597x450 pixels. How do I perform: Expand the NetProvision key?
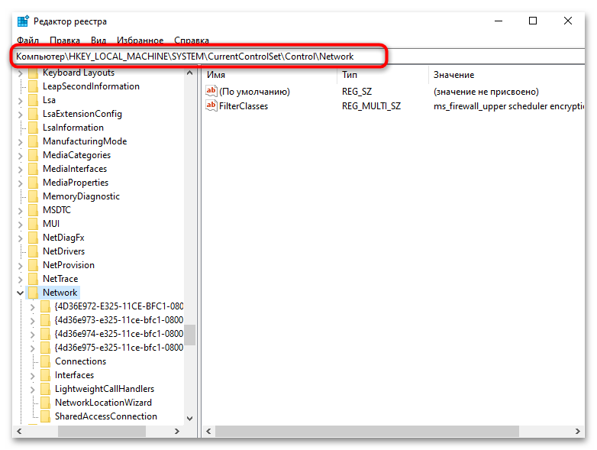[x=21, y=266]
